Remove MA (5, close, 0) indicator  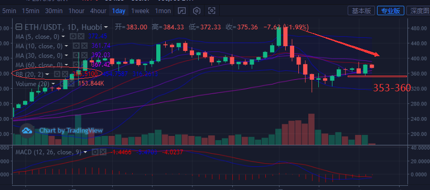[x=81, y=36]
